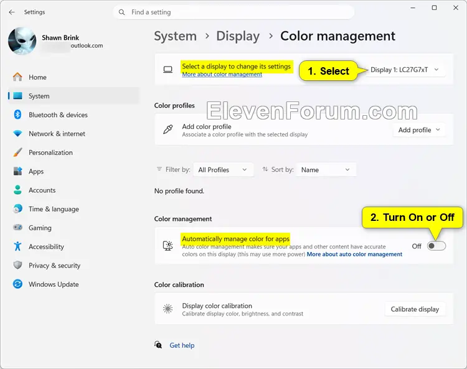
Task: Toggle Automatically manage color for apps switch
Action: [436, 246]
